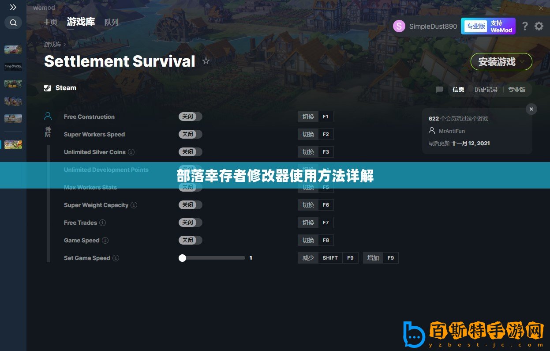Click the 减少 SHIFT F9 hotkey button
The width and height of the screenshot is (550, 351).
pyautogui.click(x=328, y=258)
